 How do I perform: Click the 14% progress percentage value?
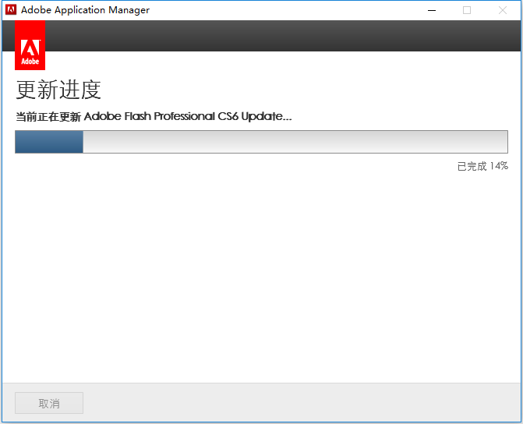[x=499, y=166]
